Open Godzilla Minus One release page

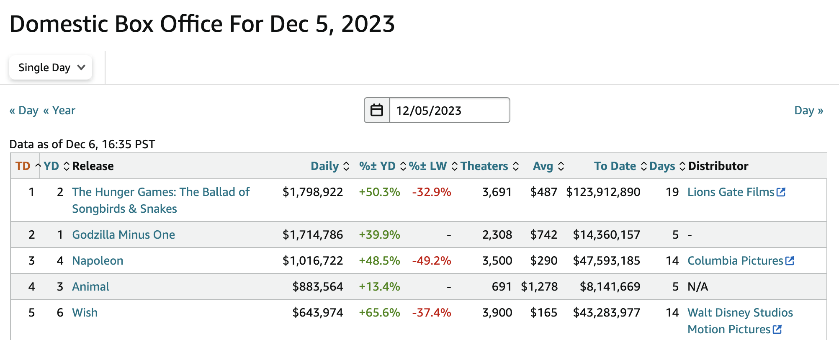coord(124,234)
